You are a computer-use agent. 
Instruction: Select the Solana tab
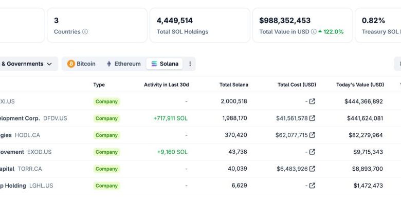click(165, 64)
